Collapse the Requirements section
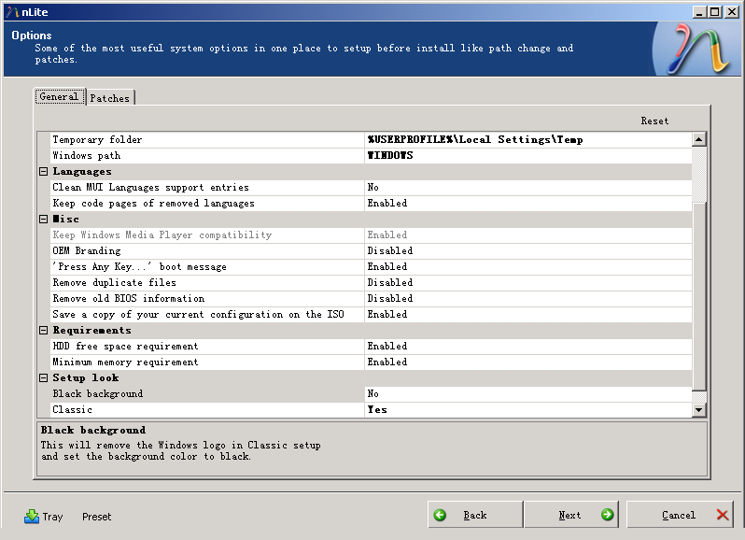Screen dimensions: 745x540 click(x=43, y=331)
